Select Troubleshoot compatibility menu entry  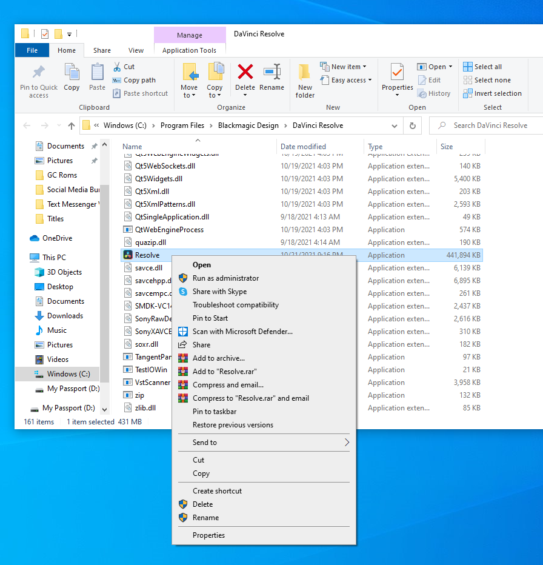click(x=264, y=305)
